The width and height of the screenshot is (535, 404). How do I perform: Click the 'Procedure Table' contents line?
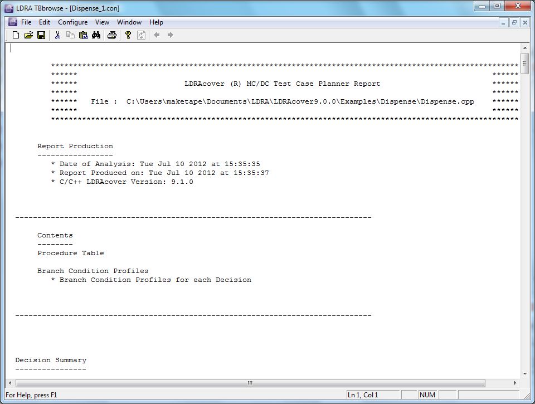tap(71, 253)
